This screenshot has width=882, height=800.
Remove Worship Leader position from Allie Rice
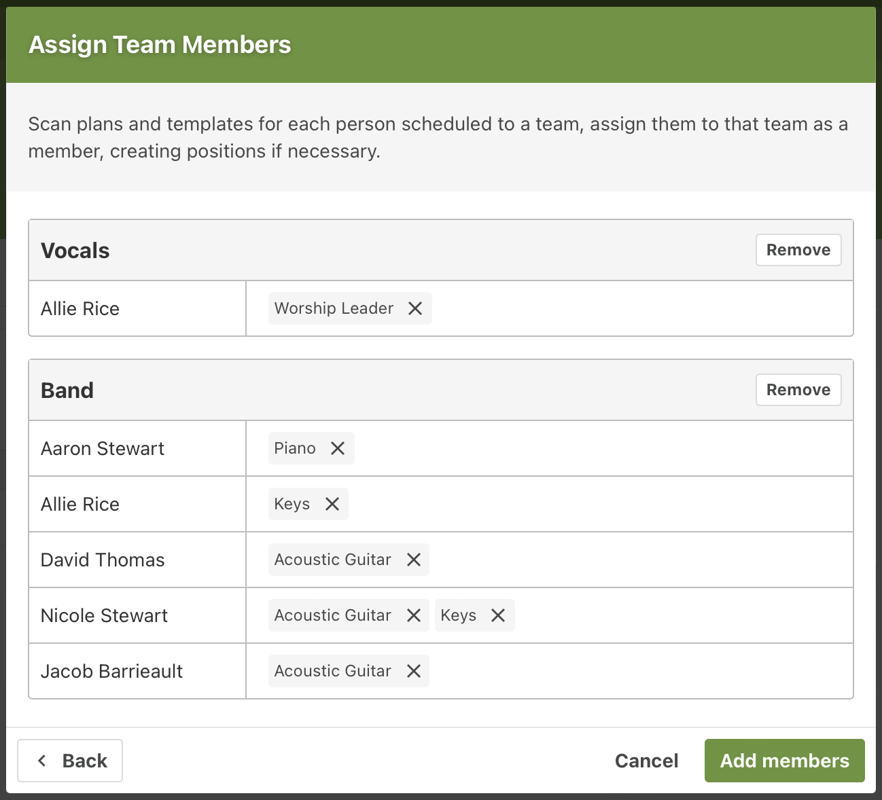[415, 308]
